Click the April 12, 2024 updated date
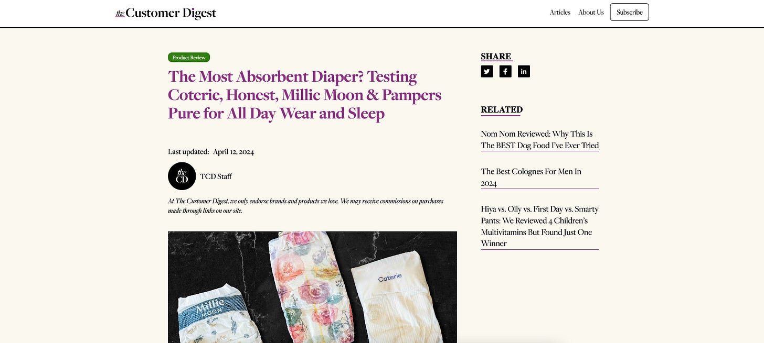Screen dimensions: 764x343 (234, 152)
